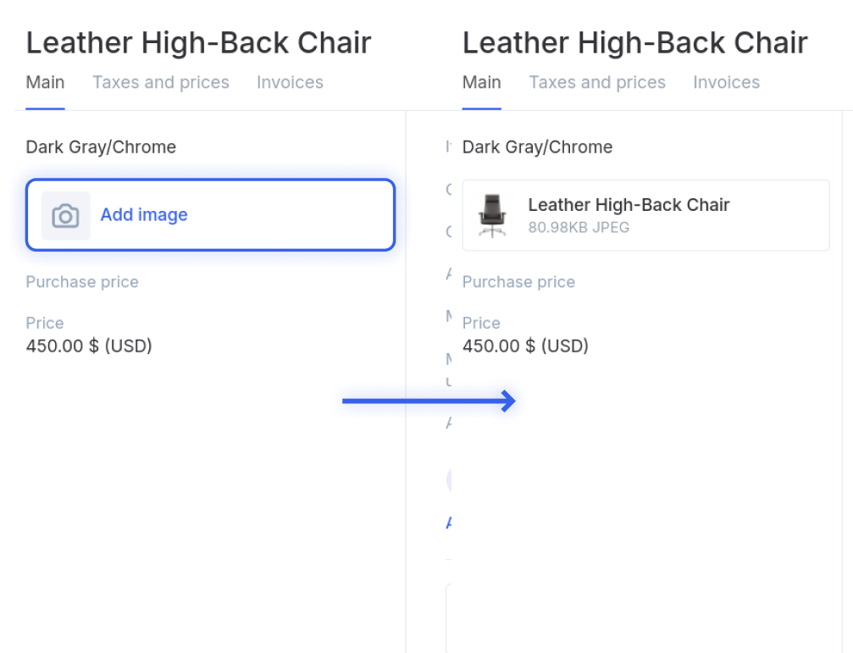853x653 pixels.
Task: Open the chair thumbnail image in the right panel
Action: point(492,216)
